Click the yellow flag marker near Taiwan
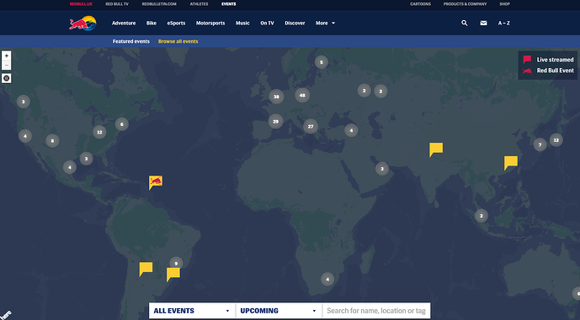 click(x=510, y=162)
